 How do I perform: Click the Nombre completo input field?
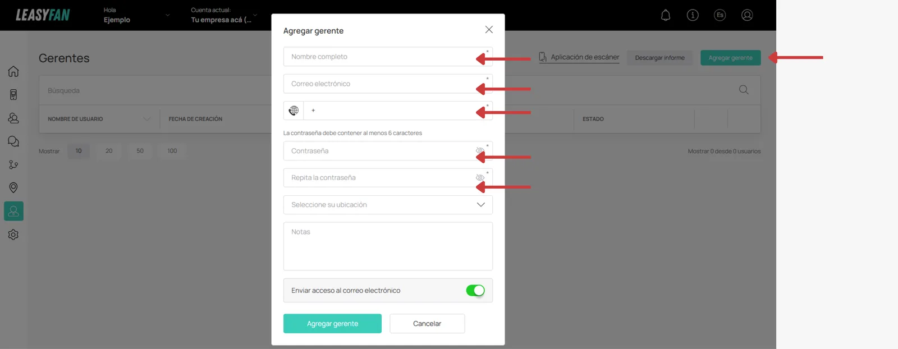[388, 57]
